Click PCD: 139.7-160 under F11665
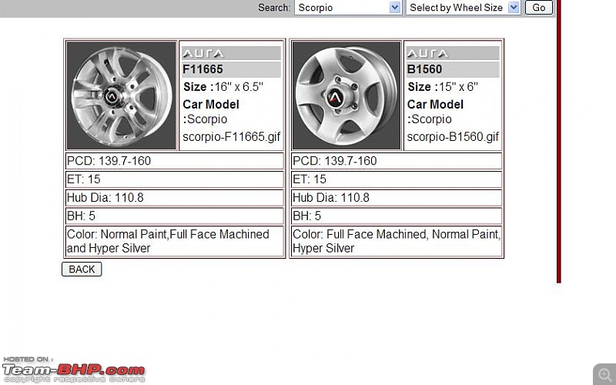 (x=175, y=161)
